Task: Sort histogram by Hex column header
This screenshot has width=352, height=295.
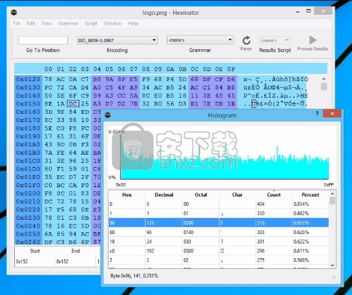Action: pos(127,195)
